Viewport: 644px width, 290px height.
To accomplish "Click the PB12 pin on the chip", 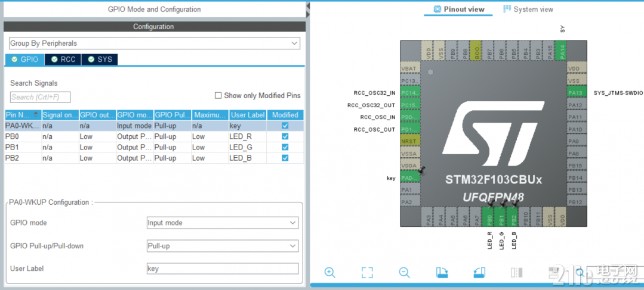I will tap(577, 202).
